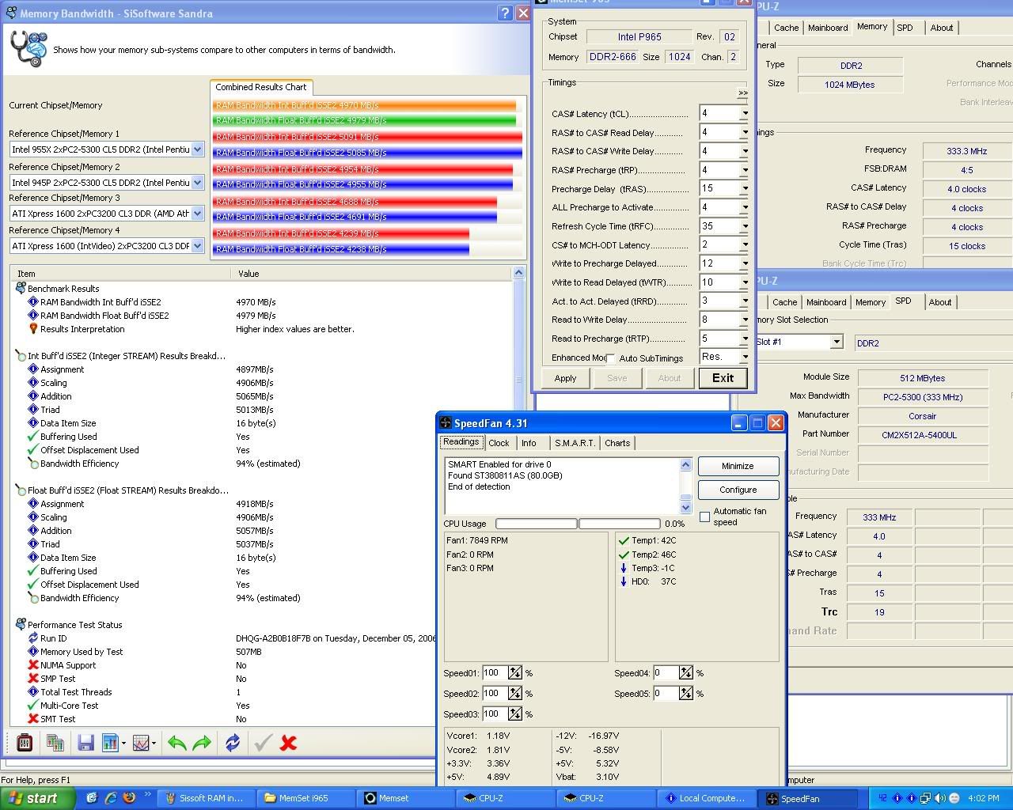1013x810 pixels.
Task: Open the Start menu
Action: tap(38, 798)
